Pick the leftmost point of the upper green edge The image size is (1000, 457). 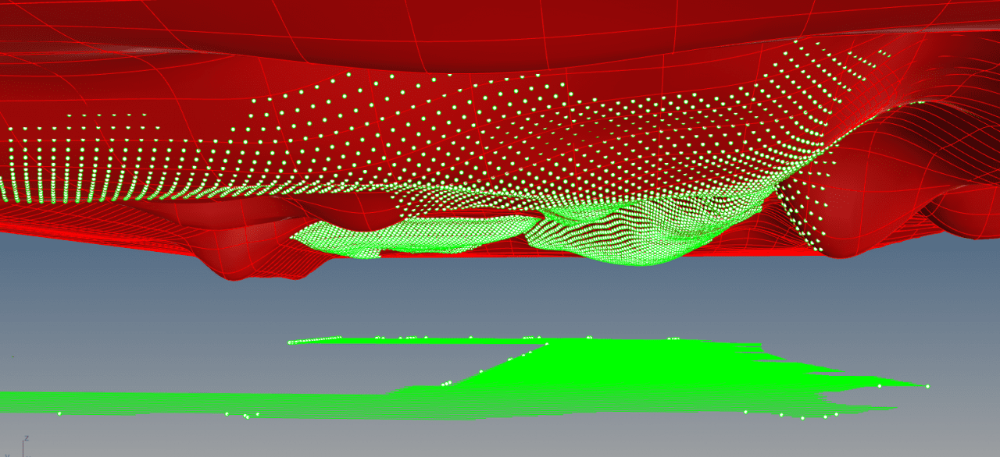(290, 342)
